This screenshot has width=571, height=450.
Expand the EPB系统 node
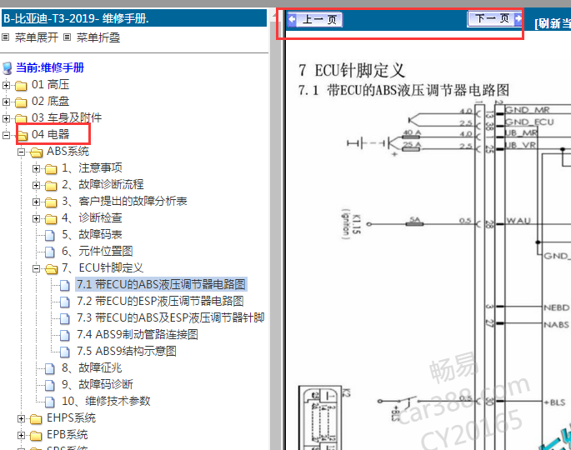[21, 435]
